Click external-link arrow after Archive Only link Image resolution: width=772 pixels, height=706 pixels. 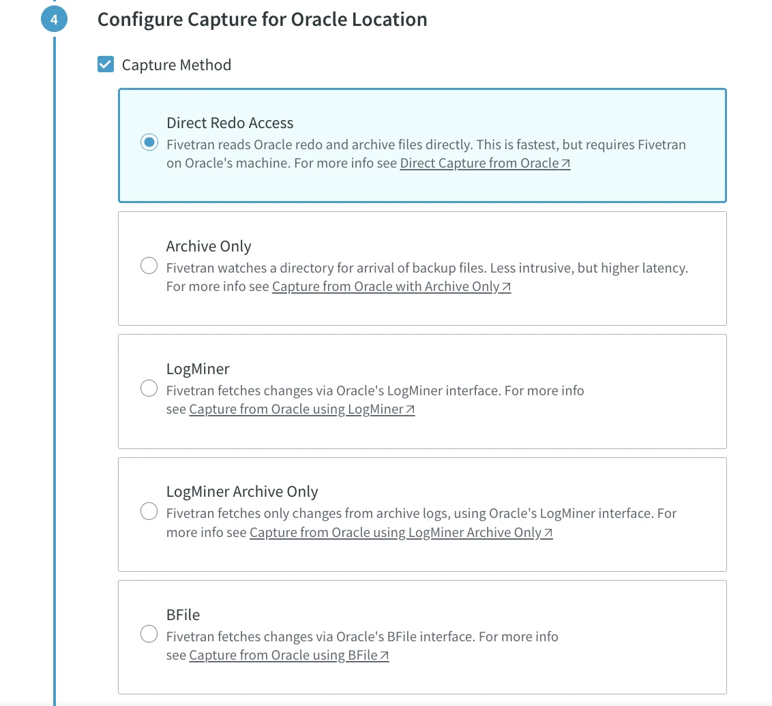pyautogui.click(x=506, y=288)
